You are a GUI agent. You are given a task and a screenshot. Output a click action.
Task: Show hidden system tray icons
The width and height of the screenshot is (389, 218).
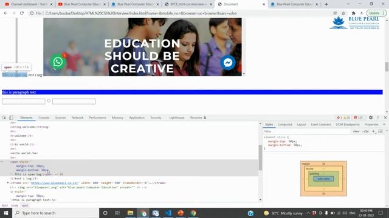308,213
